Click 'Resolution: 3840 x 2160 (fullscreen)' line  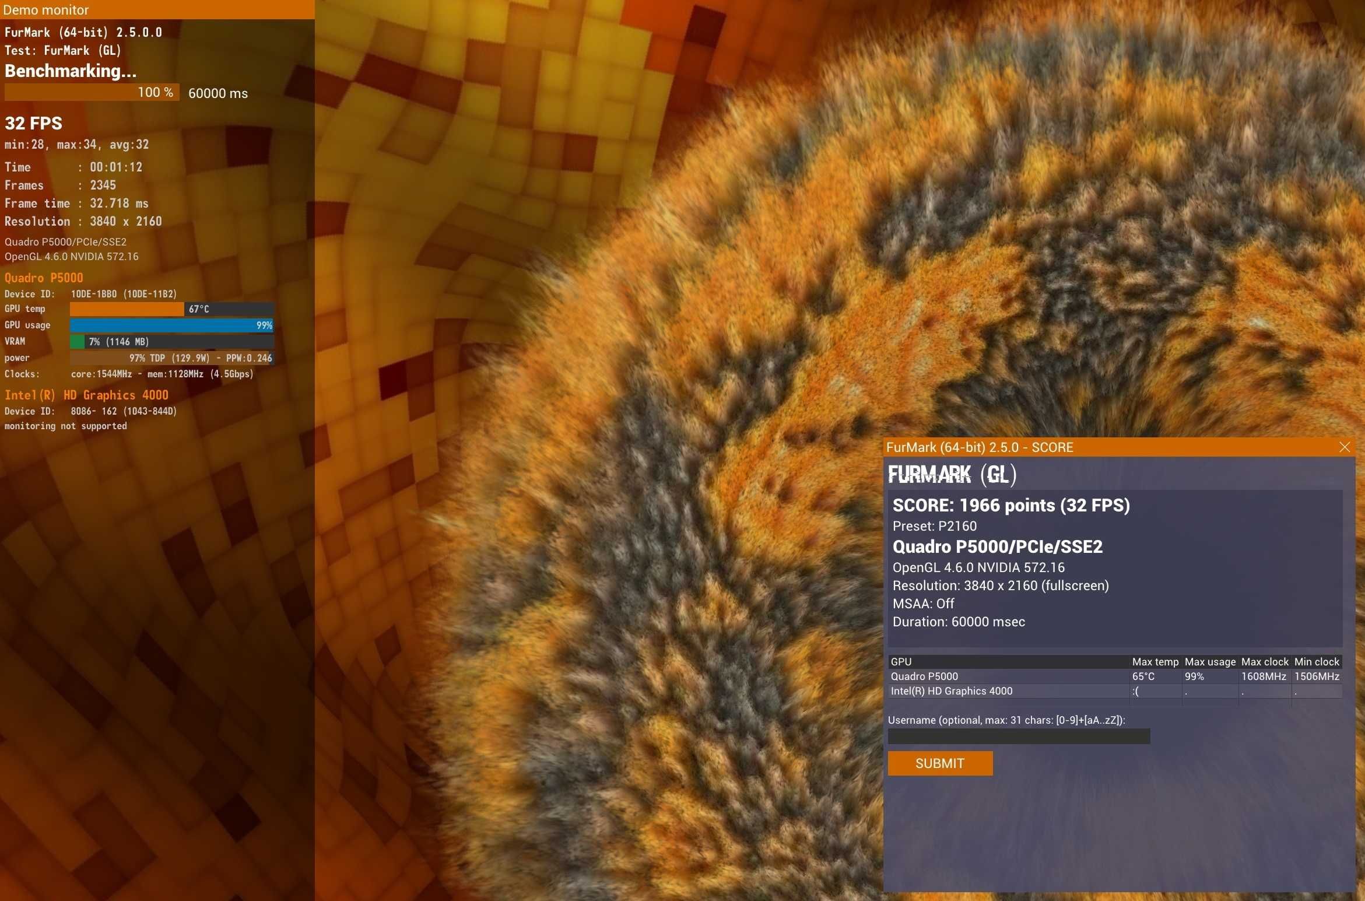point(1001,586)
